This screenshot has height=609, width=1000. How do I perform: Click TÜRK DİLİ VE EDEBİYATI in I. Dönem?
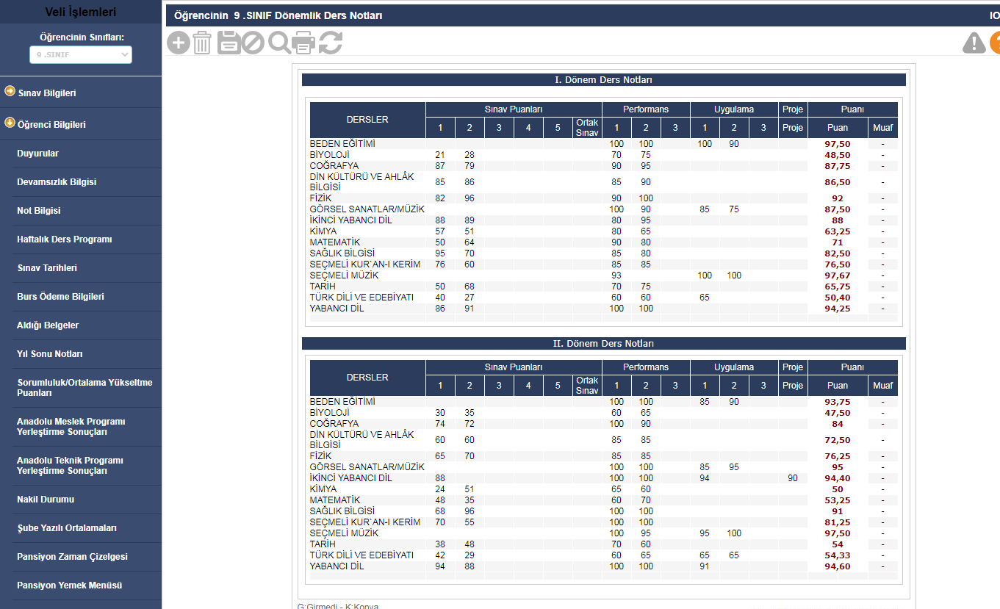coord(362,298)
